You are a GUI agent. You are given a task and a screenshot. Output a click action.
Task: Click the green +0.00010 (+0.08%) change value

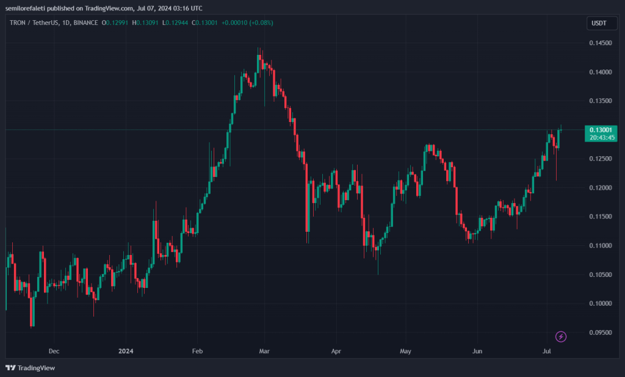(x=247, y=23)
